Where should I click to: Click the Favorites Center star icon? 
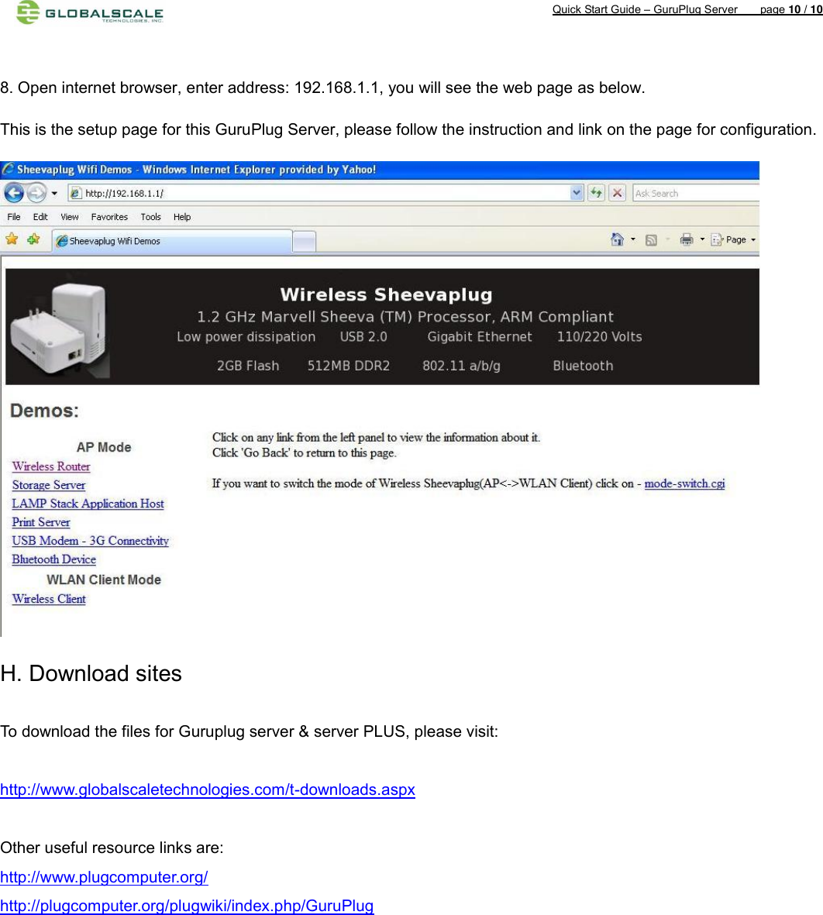12,239
